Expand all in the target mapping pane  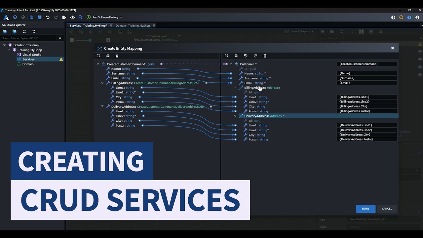pos(226,56)
